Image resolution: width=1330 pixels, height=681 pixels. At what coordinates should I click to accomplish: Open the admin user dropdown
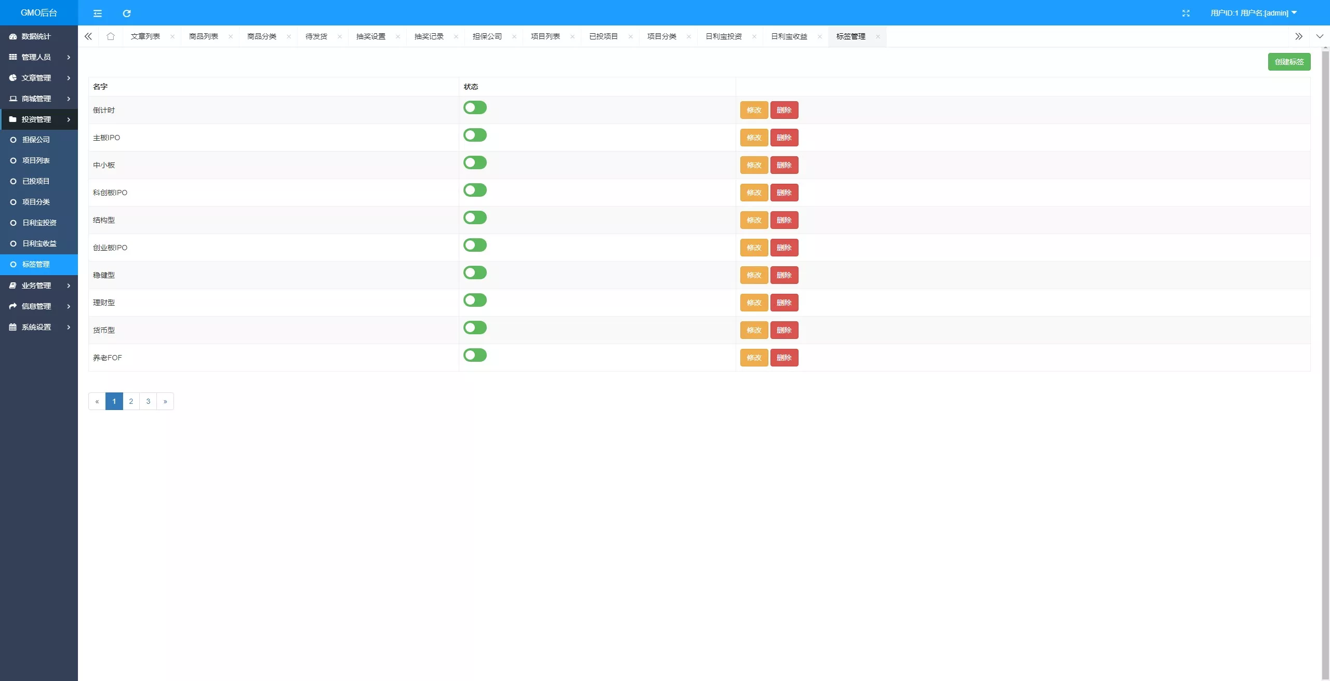pos(1253,13)
